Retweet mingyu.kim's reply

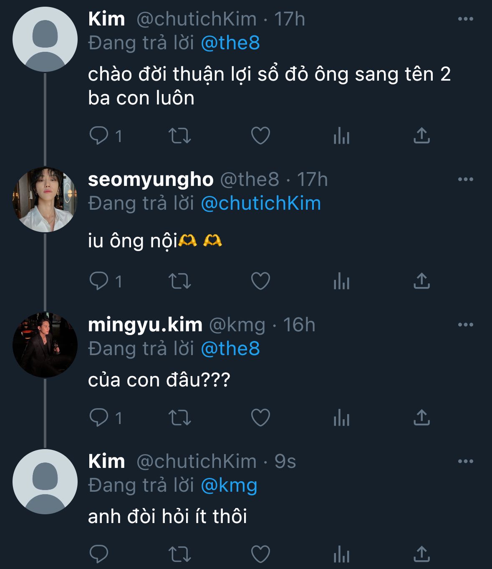(x=179, y=417)
